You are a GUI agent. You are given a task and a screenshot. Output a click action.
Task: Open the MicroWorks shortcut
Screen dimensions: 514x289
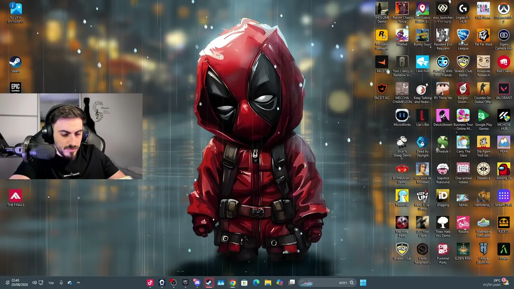[x=402, y=118]
